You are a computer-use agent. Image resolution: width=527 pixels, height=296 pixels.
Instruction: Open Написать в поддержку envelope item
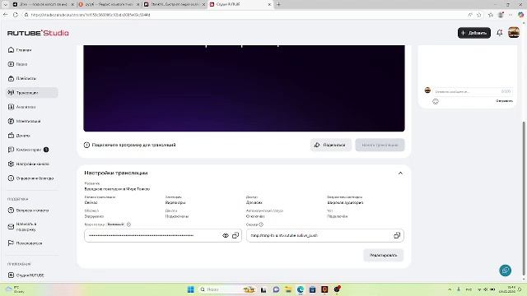22,227
